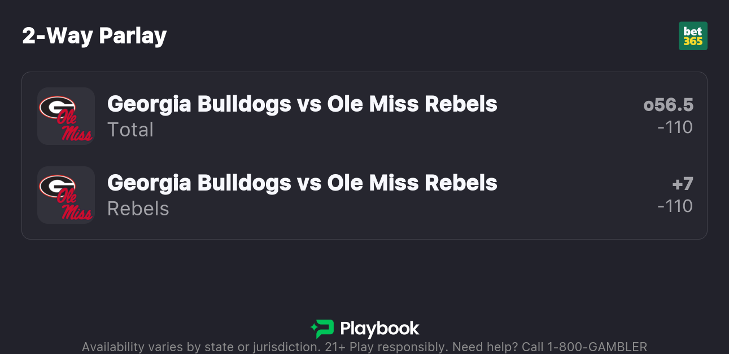Click the -110 odds under +7

(x=675, y=206)
